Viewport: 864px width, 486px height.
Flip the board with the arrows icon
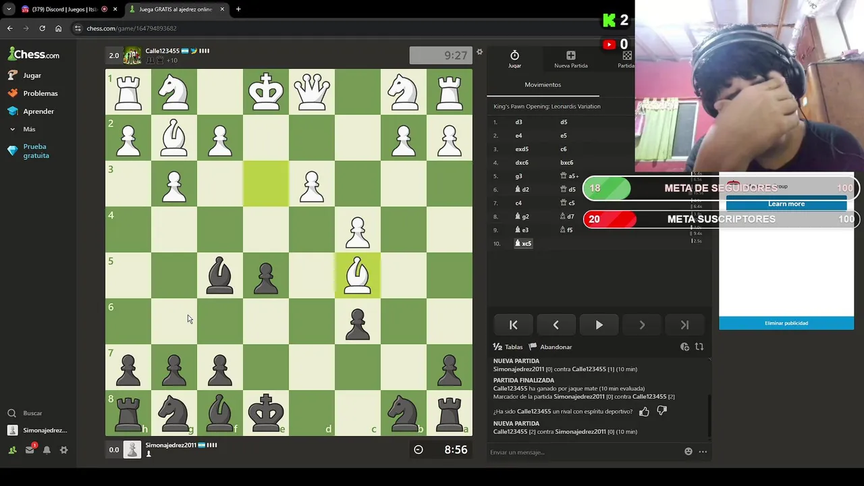(x=699, y=347)
